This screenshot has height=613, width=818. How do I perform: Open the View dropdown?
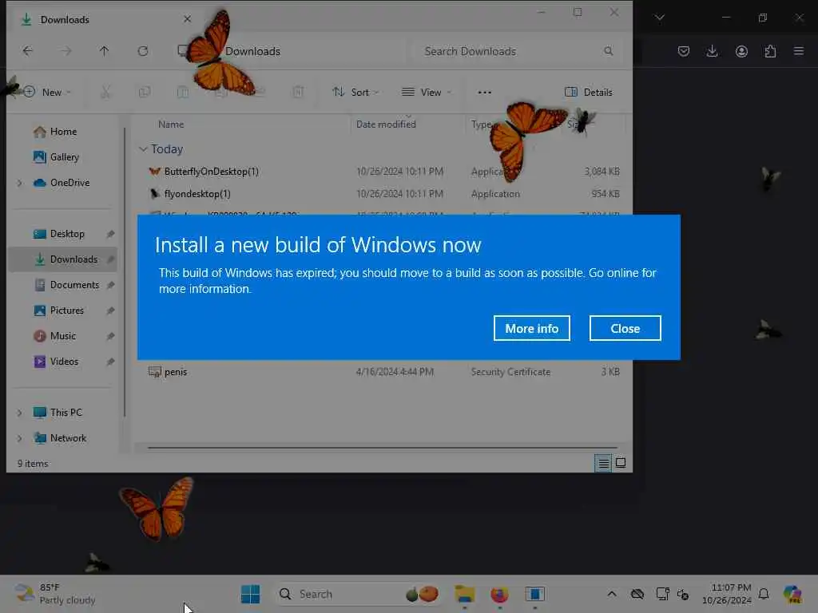click(x=427, y=93)
